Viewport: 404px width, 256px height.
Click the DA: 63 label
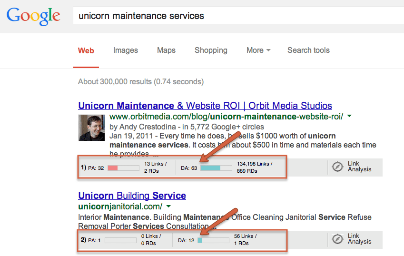point(189,168)
